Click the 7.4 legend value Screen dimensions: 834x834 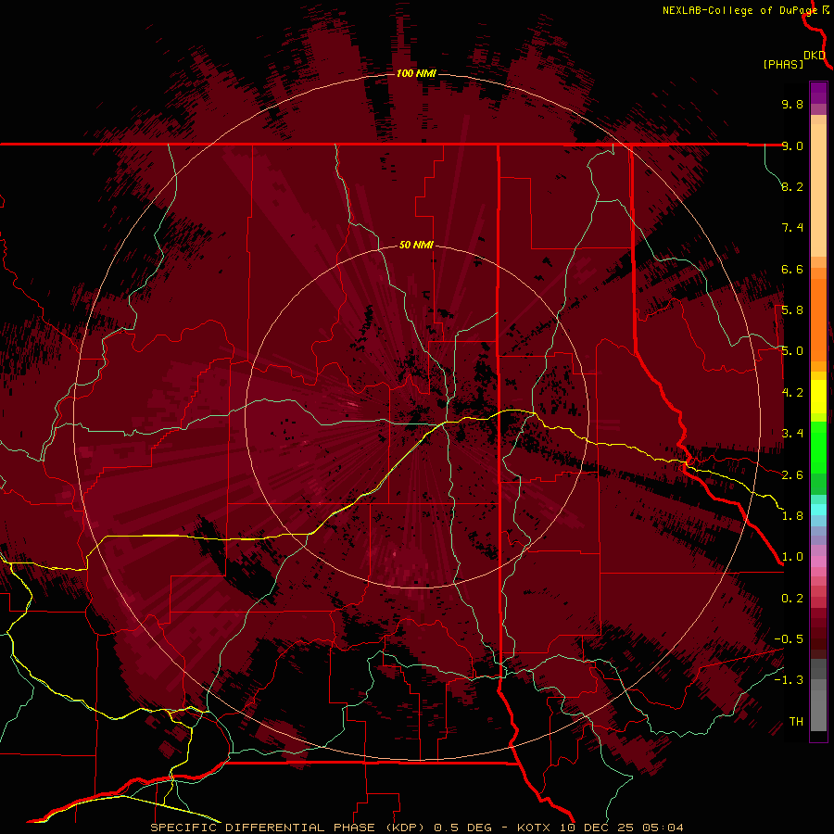(x=792, y=228)
